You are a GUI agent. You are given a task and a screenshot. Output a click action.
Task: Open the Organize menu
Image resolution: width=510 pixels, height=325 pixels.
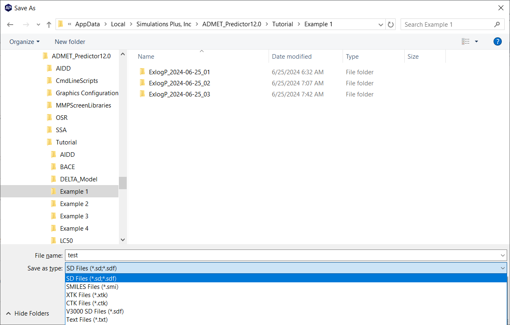[25, 41]
